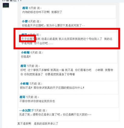
Task: Click text '我从北京回来我就把这个号给别人了'
Action: click(x=80, y=39)
